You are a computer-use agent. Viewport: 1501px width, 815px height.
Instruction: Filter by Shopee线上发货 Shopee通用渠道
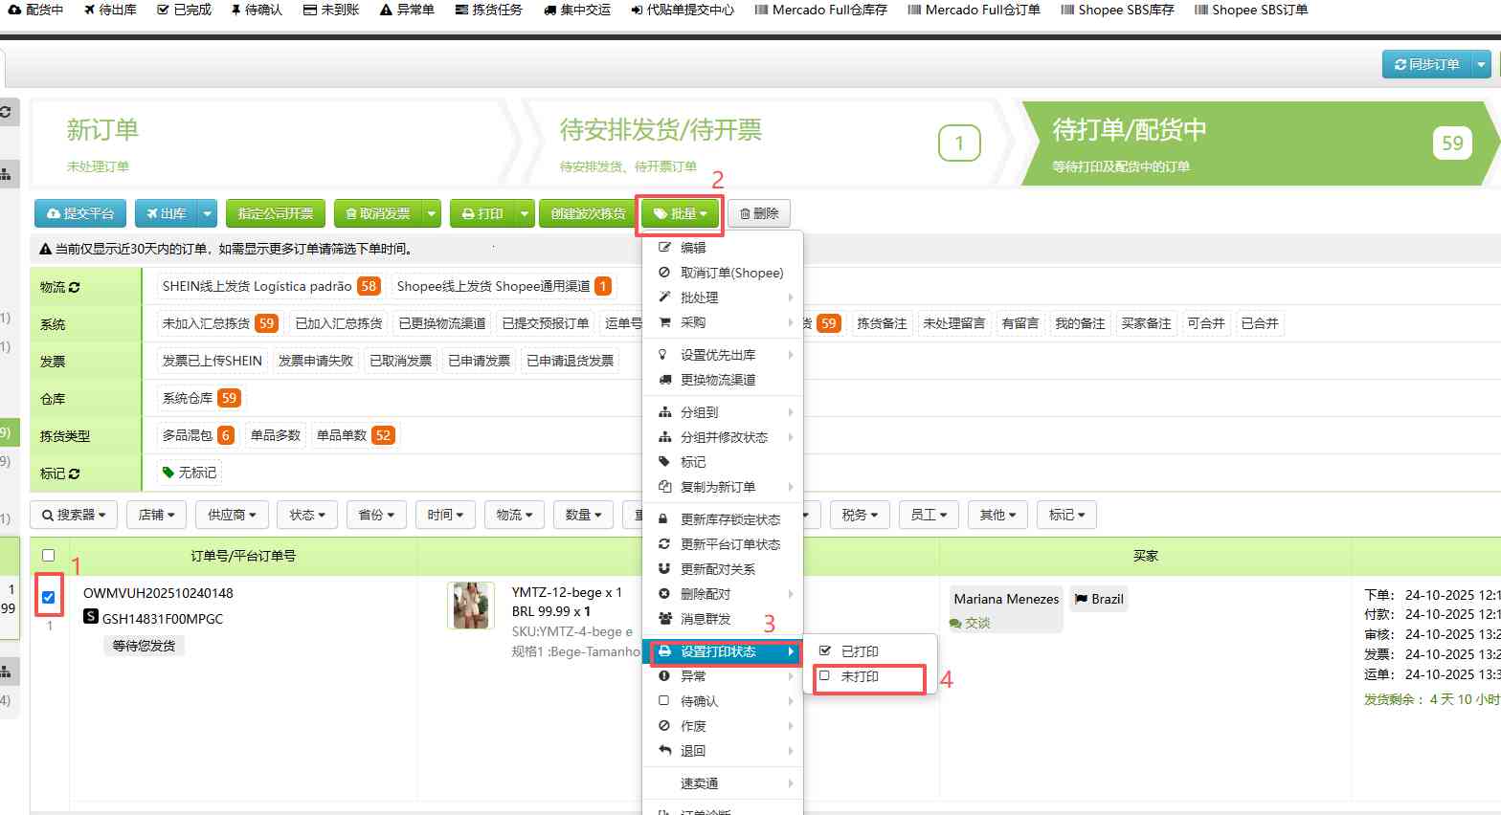click(504, 286)
